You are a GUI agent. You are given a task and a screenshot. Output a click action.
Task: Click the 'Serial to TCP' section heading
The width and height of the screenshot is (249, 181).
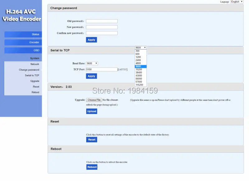(x=60, y=50)
